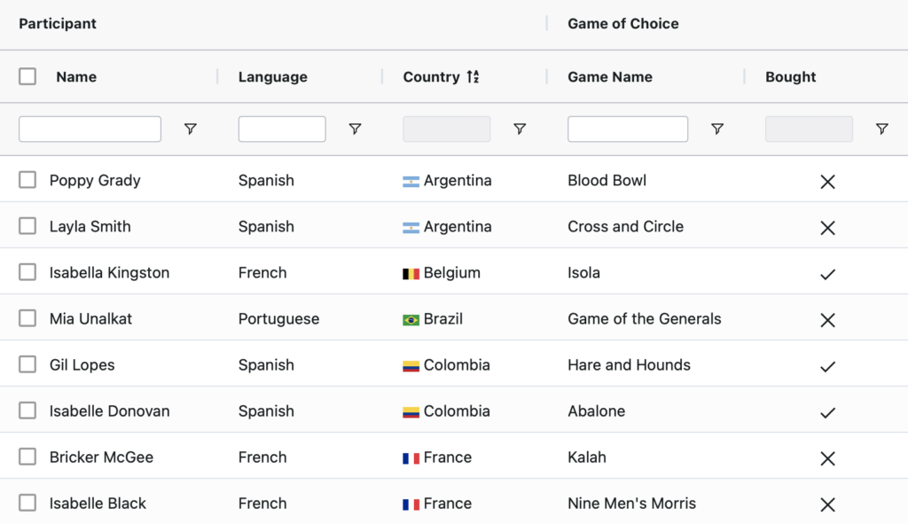Click the Country floating filter dropdown field
908x524 pixels.
pyautogui.click(x=446, y=129)
